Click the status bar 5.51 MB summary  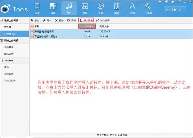[112, 135]
